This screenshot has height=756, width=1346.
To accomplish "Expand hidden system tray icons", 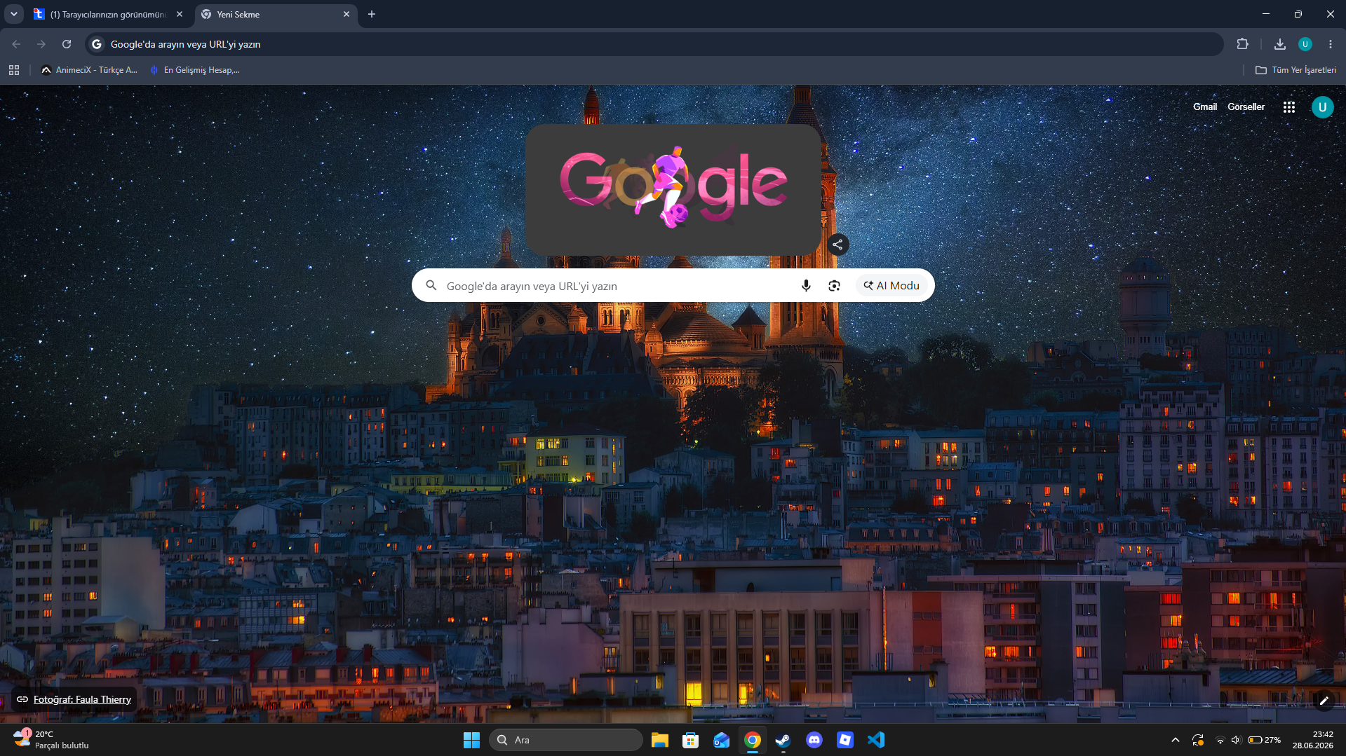I will (1175, 740).
